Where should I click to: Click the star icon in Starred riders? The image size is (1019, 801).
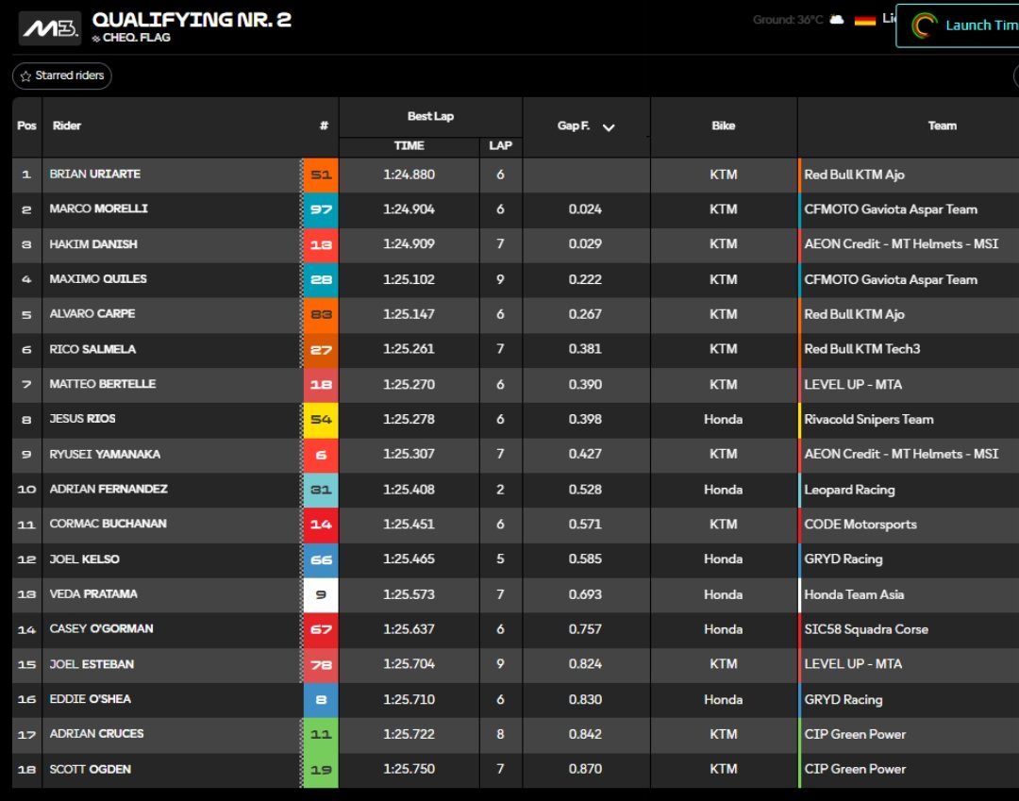(25, 76)
